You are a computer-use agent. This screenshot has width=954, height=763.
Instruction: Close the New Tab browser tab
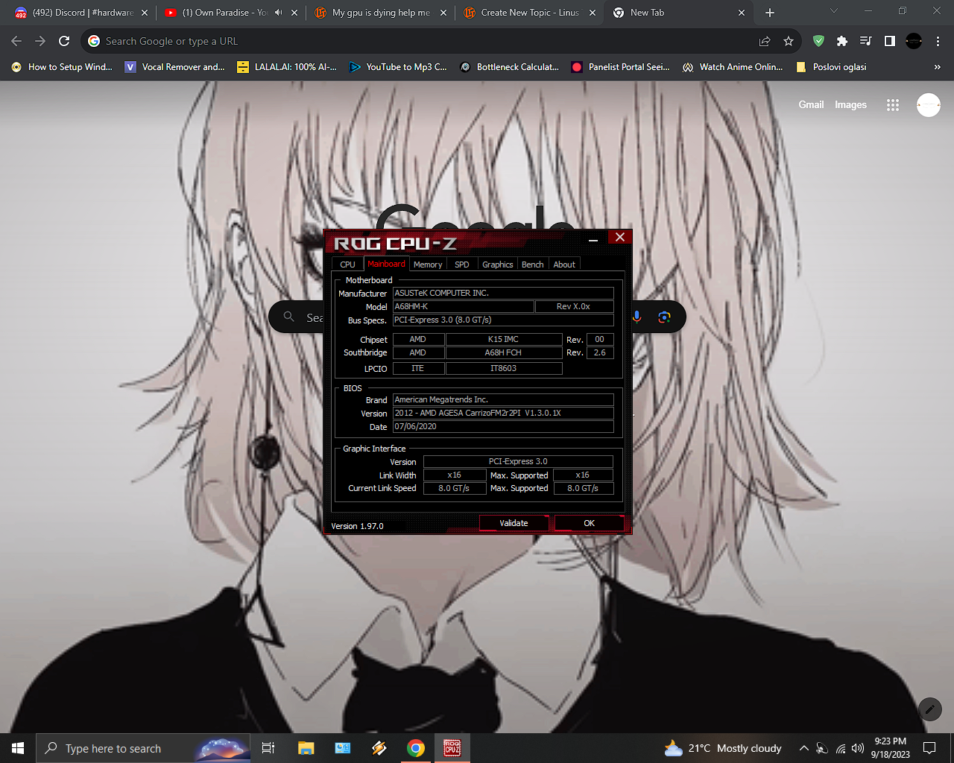(742, 13)
